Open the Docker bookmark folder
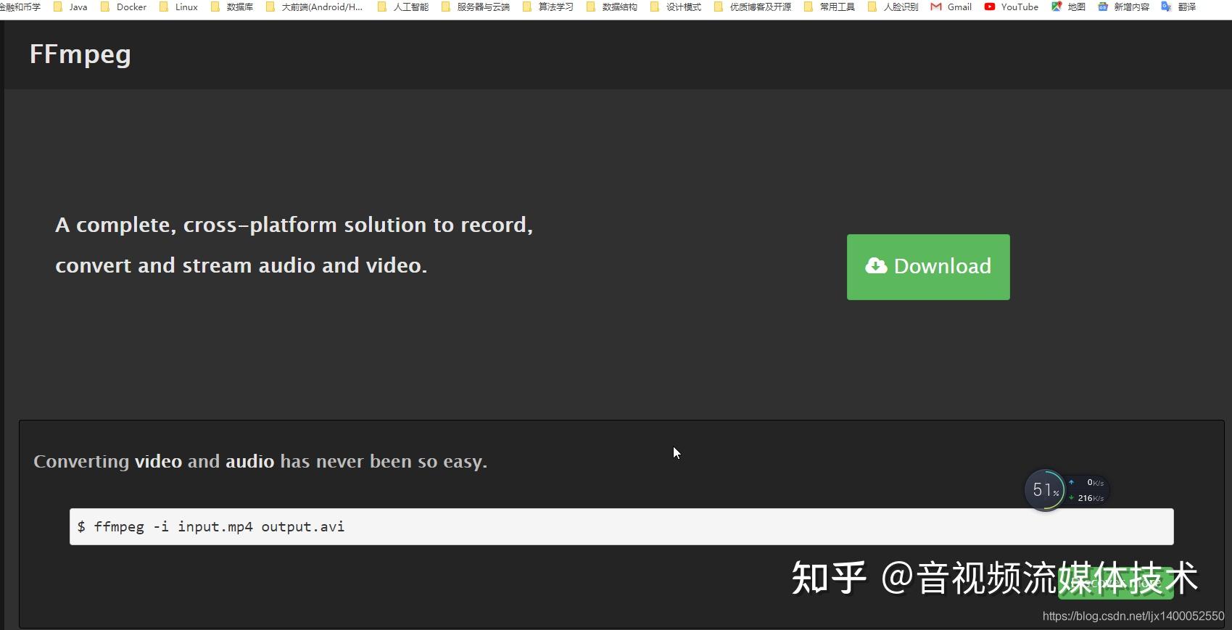This screenshot has height=630, width=1232. pyautogui.click(x=123, y=7)
